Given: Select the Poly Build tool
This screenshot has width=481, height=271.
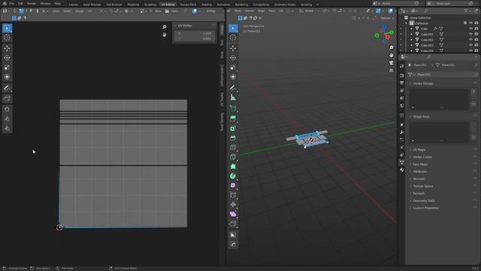Looking at the screenshot, I should point(233,166).
